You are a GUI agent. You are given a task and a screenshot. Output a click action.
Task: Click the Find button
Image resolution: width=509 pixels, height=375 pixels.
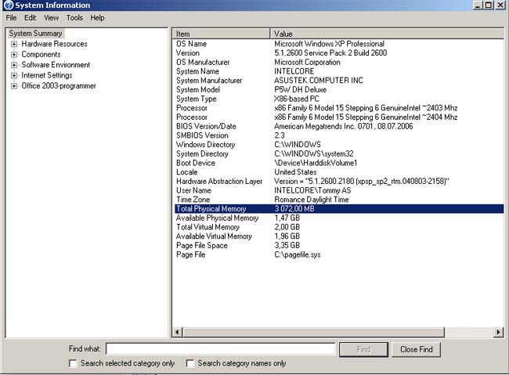click(363, 349)
